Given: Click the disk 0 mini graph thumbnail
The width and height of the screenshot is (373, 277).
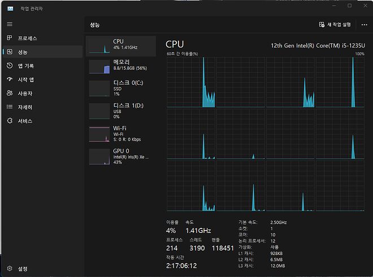Looking at the screenshot, I should click(x=99, y=89).
